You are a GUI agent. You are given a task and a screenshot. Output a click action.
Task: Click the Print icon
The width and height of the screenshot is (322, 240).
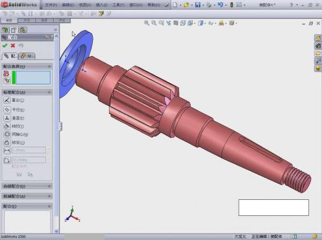tap(209, 5)
